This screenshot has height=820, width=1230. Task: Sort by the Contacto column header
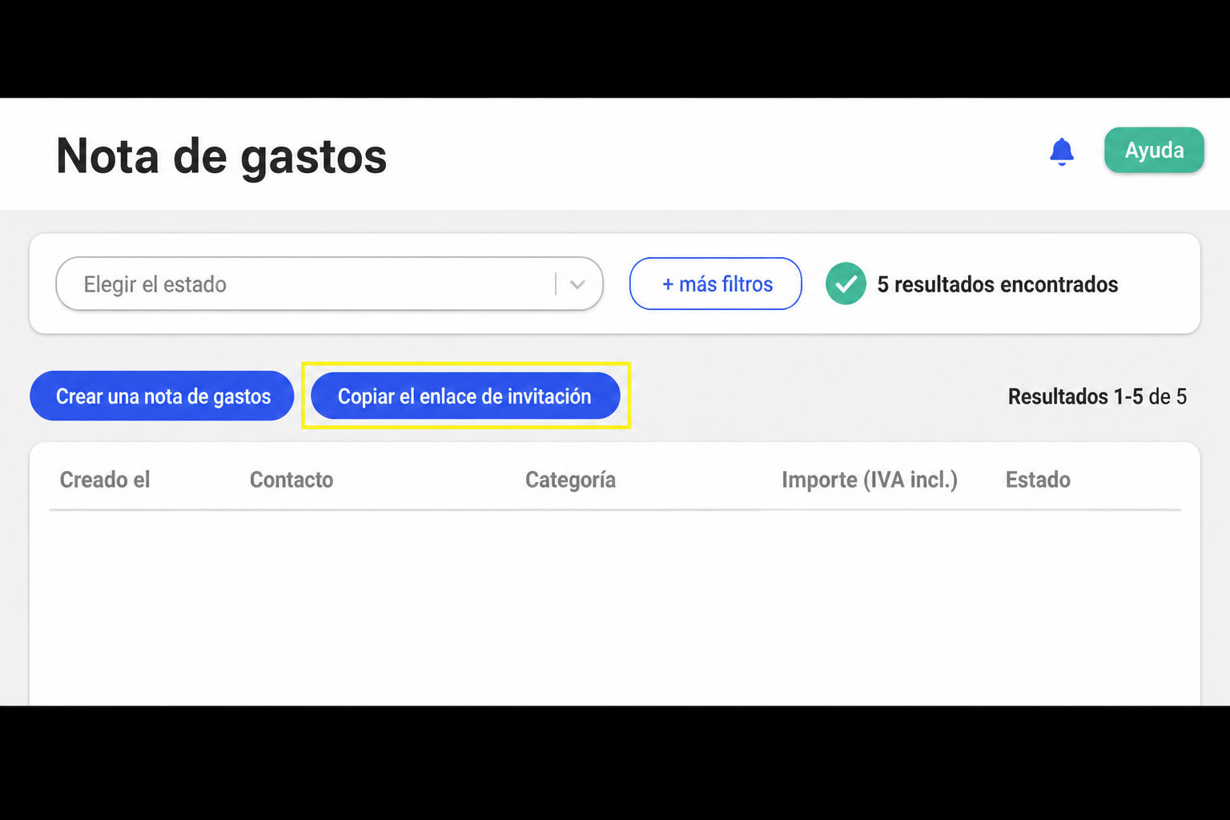point(291,480)
